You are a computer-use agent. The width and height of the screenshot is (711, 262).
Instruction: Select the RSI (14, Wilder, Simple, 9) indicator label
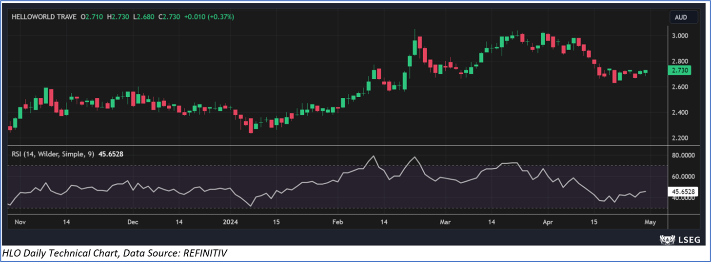pyautogui.click(x=54, y=154)
